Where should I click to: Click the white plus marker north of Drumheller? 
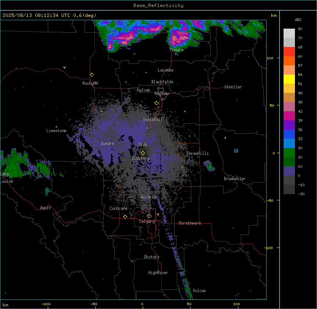click(225, 138)
